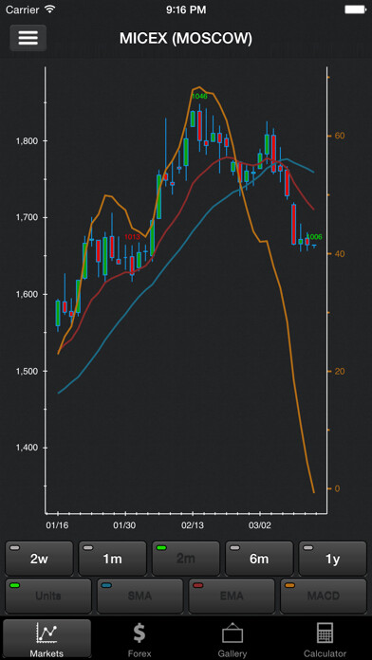Toggle the SMA indicator
This screenshot has width=372, height=660.
pyautogui.click(x=139, y=596)
